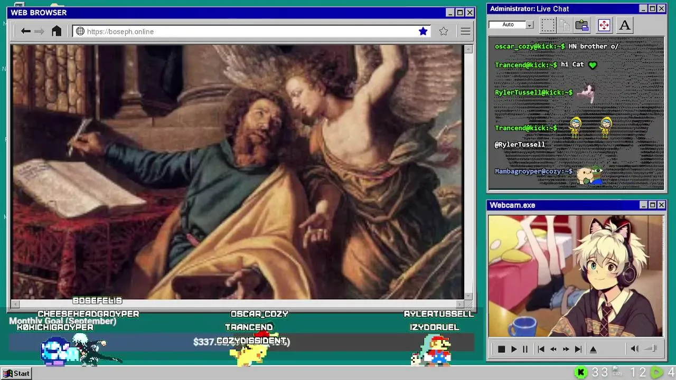Focus the boseph.online address field

251,31
